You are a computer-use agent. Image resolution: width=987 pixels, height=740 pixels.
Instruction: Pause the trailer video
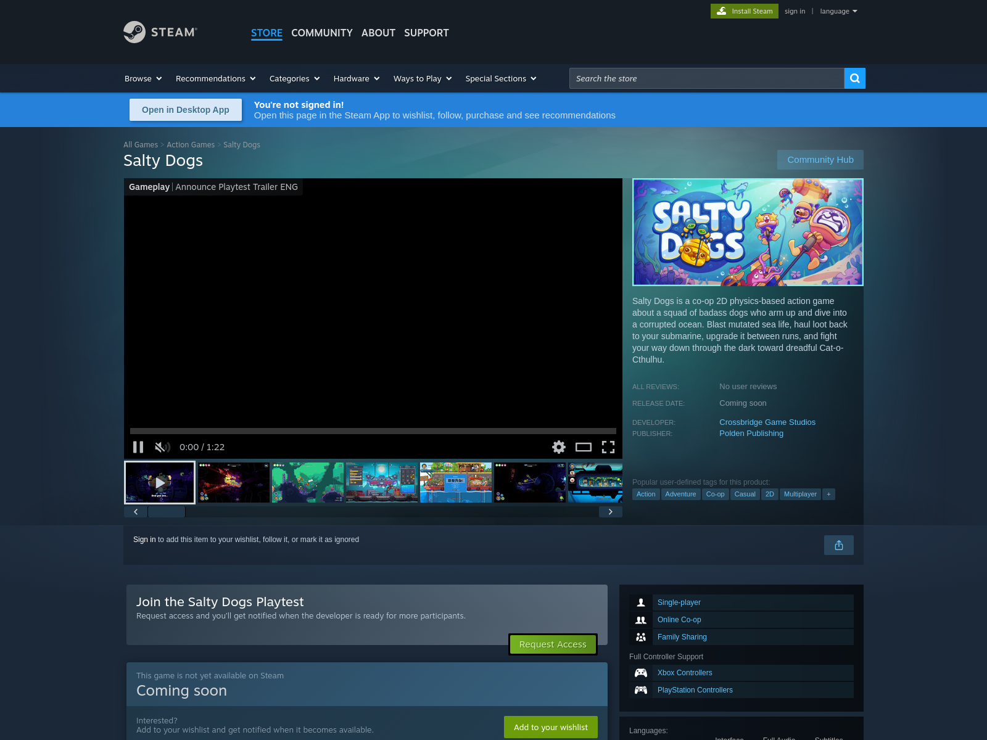pos(138,447)
